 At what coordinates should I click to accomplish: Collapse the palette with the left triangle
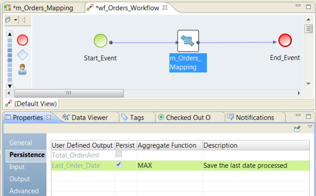(24, 20)
